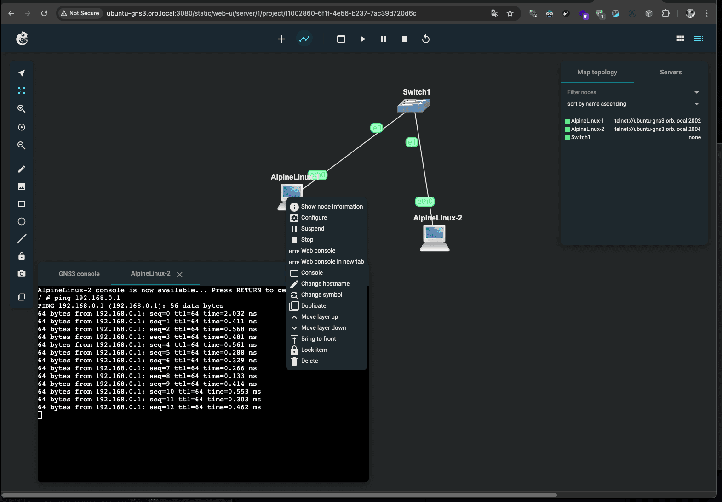The width and height of the screenshot is (722, 502).
Task: Take a screenshot with camera icon
Action: coord(22,274)
